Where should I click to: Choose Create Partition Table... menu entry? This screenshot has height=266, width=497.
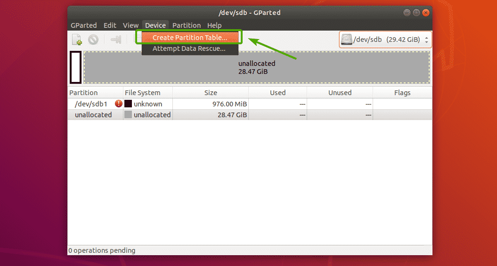point(190,38)
